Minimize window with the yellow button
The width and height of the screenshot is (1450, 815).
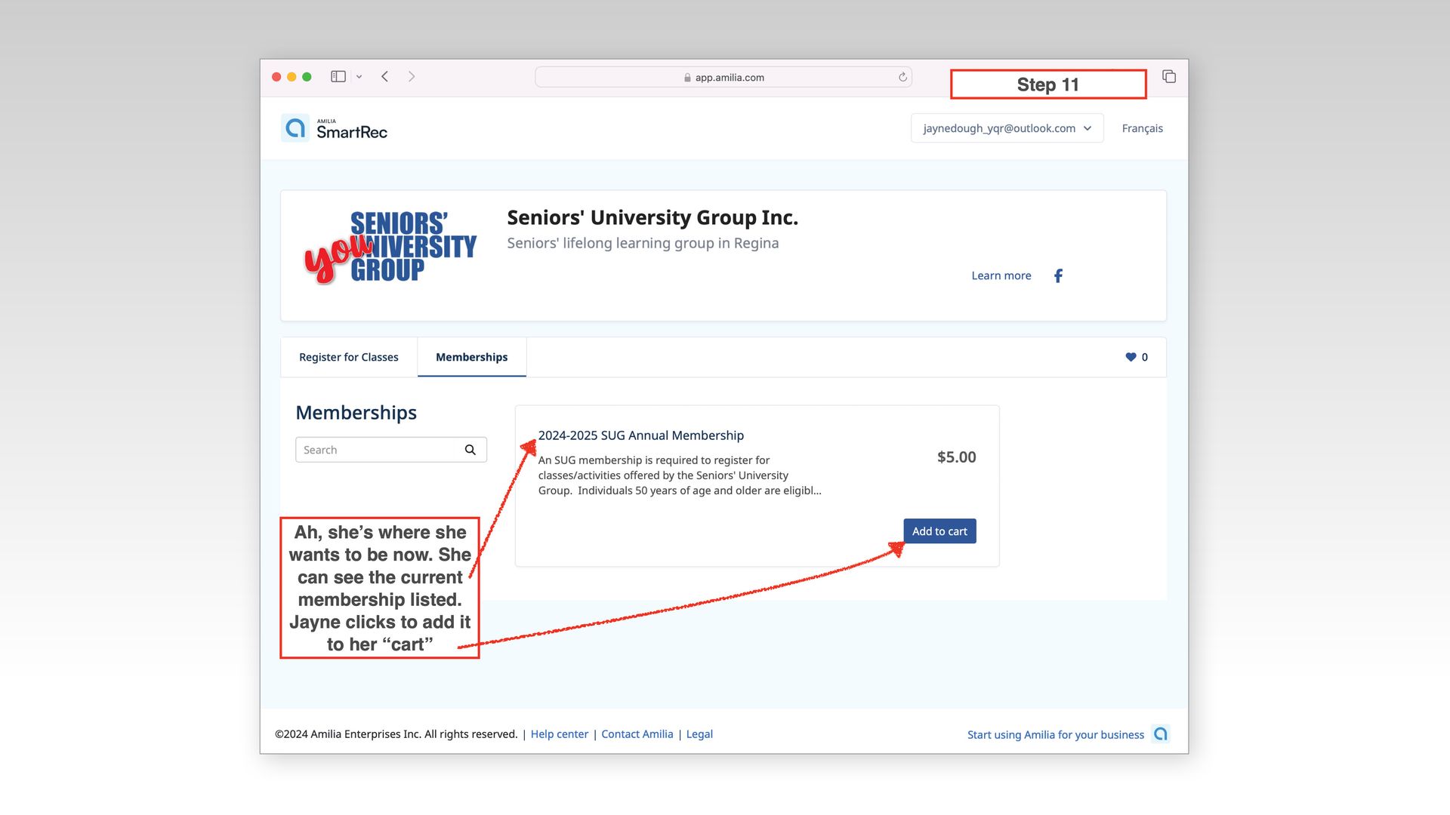click(x=292, y=77)
